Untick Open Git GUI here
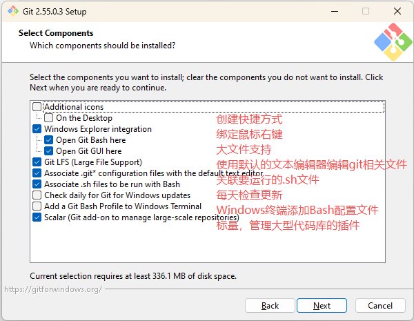The width and height of the screenshot is (414, 321). tap(48, 151)
